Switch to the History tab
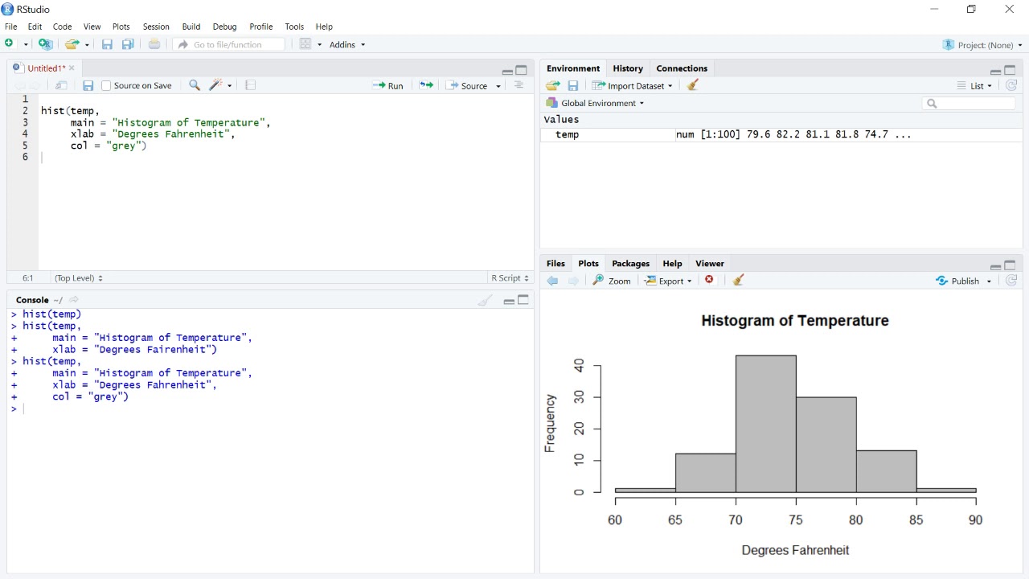This screenshot has height=579, width=1029. point(628,68)
